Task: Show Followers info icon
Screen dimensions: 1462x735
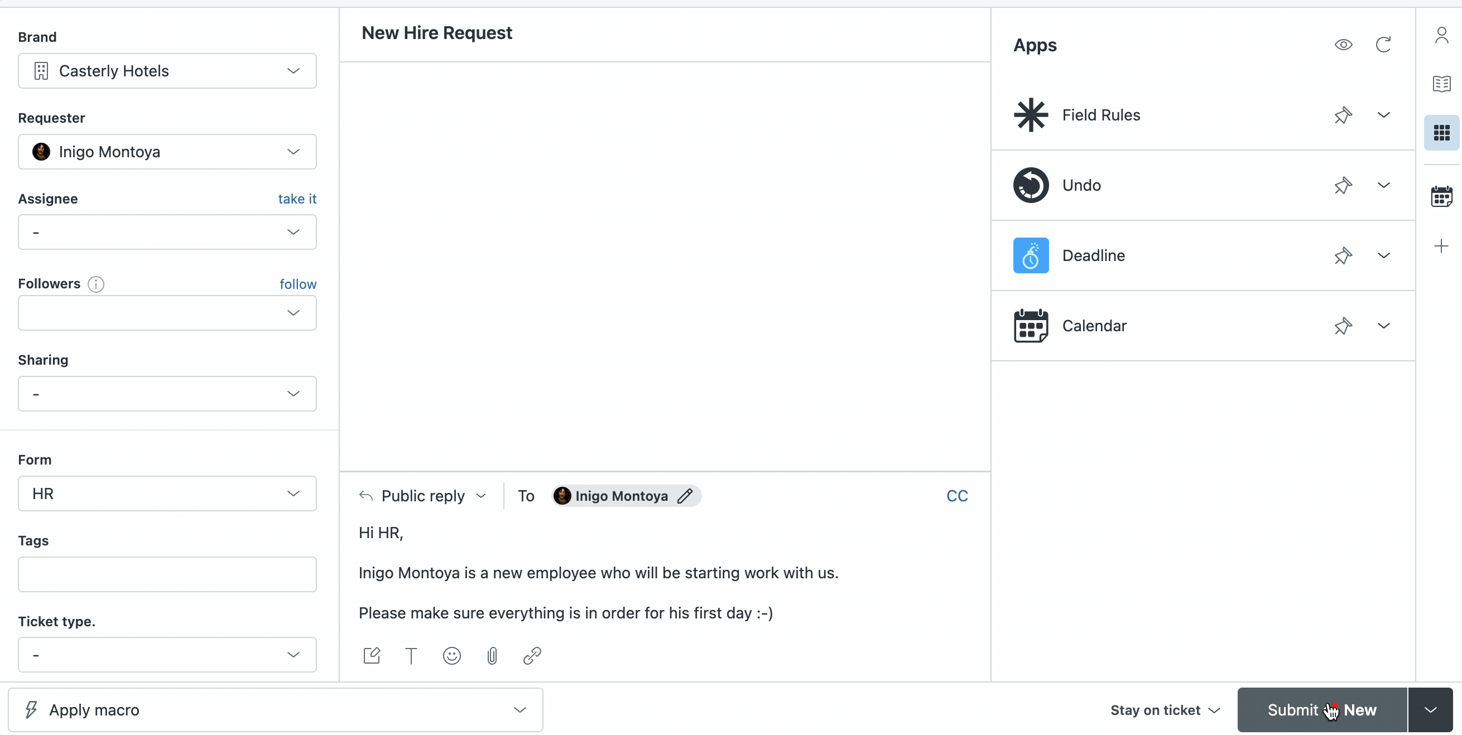Action: pos(96,284)
